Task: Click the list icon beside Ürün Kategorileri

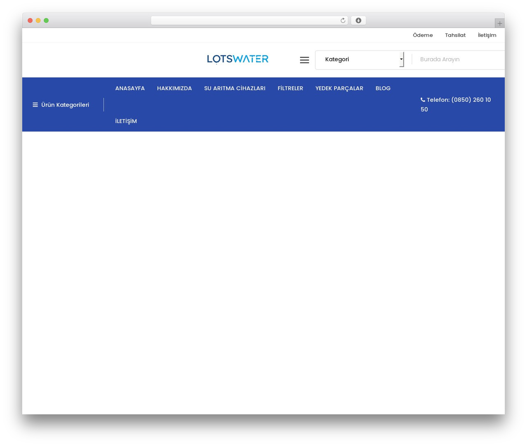Action: point(35,105)
